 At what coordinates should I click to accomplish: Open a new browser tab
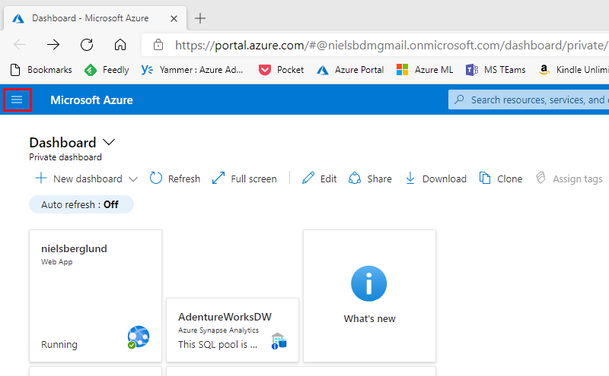200,18
